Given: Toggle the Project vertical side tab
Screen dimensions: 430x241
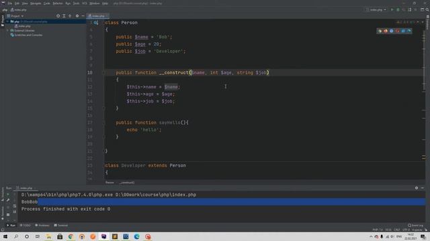Looking at the screenshot, I should pos(3,21).
